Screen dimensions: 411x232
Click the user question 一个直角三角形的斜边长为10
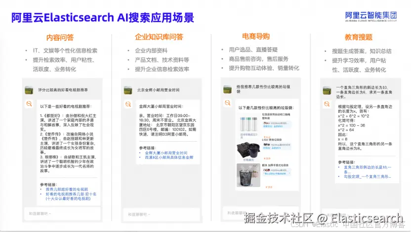click(x=364, y=92)
